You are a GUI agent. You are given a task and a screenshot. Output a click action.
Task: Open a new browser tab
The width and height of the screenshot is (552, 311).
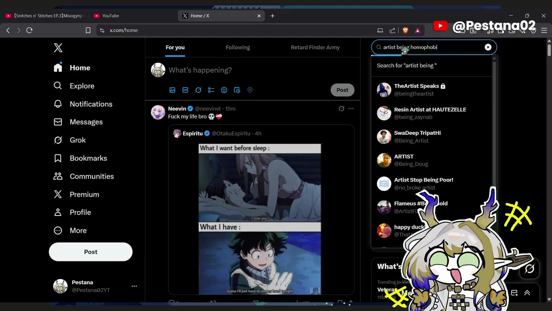click(273, 16)
